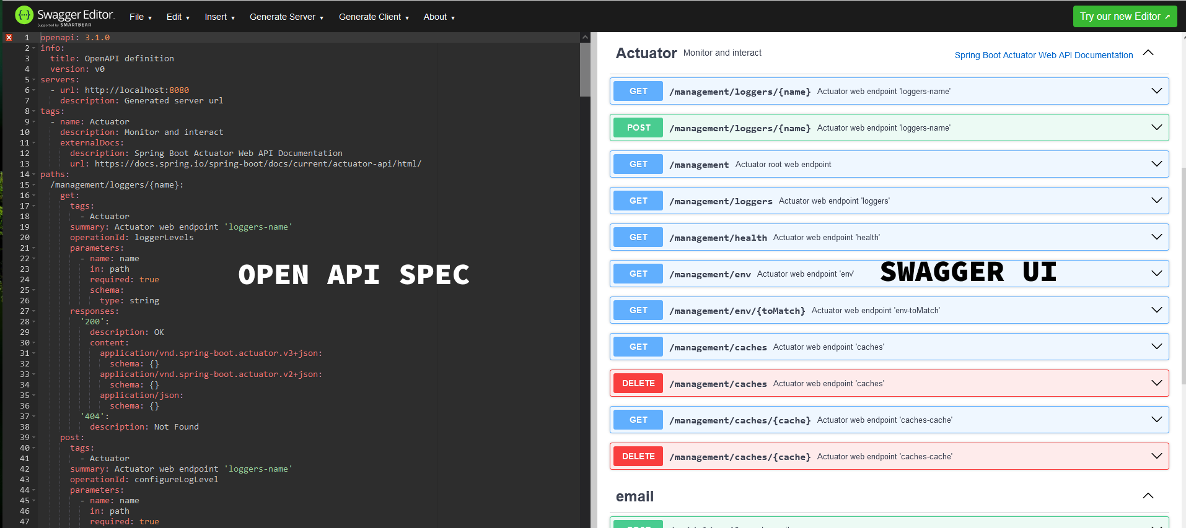Click the red error marker on line 1
The image size is (1186, 528).
point(9,38)
